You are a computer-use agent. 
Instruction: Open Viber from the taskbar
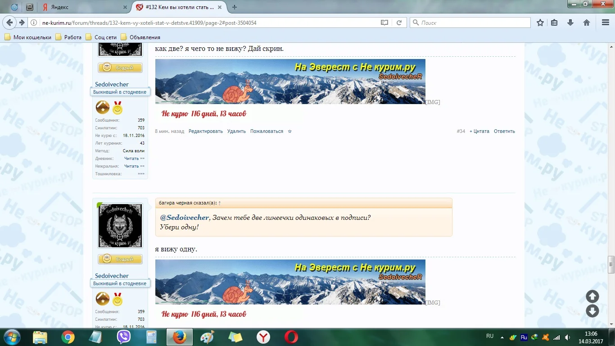pos(124,337)
